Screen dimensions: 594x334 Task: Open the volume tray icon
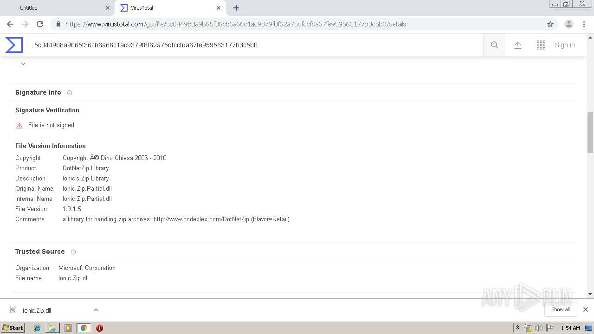pos(539,328)
